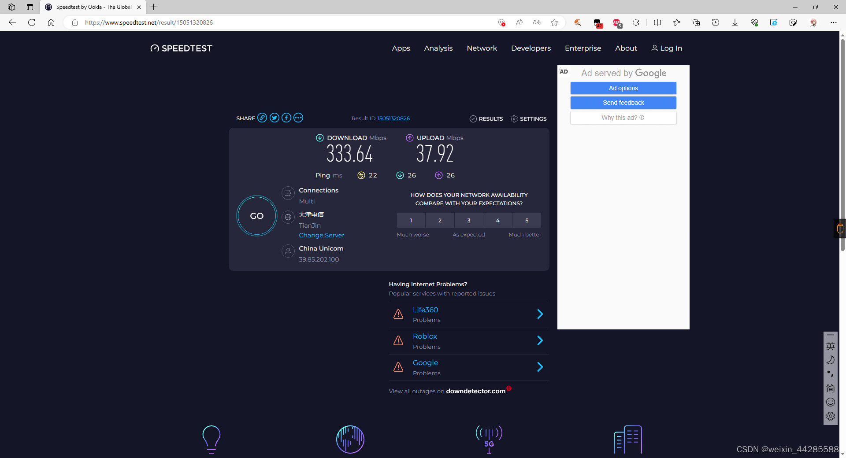This screenshot has height=458, width=846.
Task: Share result on Twitter
Action: pos(275,118)
